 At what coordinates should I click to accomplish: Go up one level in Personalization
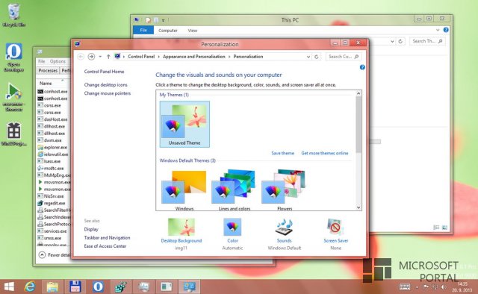[108, 57]
